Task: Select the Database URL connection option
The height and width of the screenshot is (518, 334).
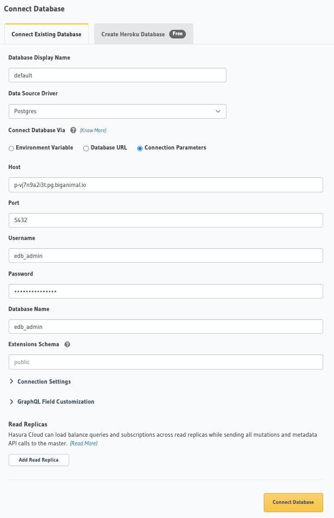Action: click(x=85, y=147)
